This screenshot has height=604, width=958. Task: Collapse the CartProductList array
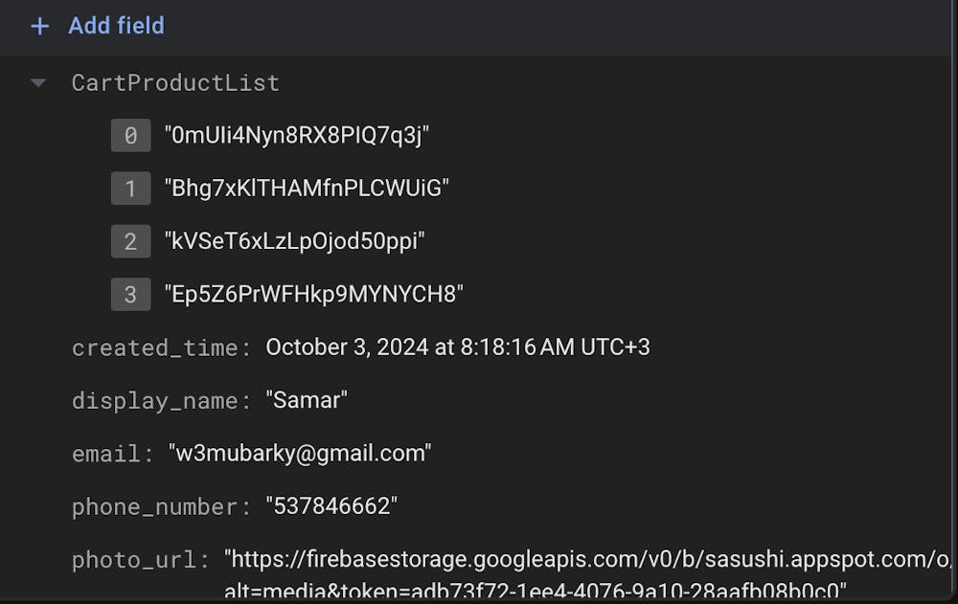coord(38,83)
